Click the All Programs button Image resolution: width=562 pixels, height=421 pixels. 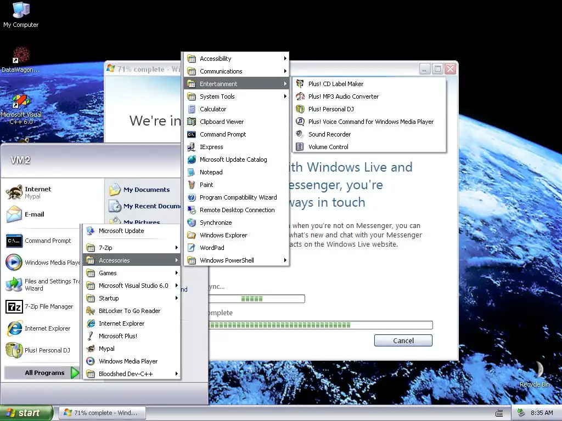tap(42, 373)
